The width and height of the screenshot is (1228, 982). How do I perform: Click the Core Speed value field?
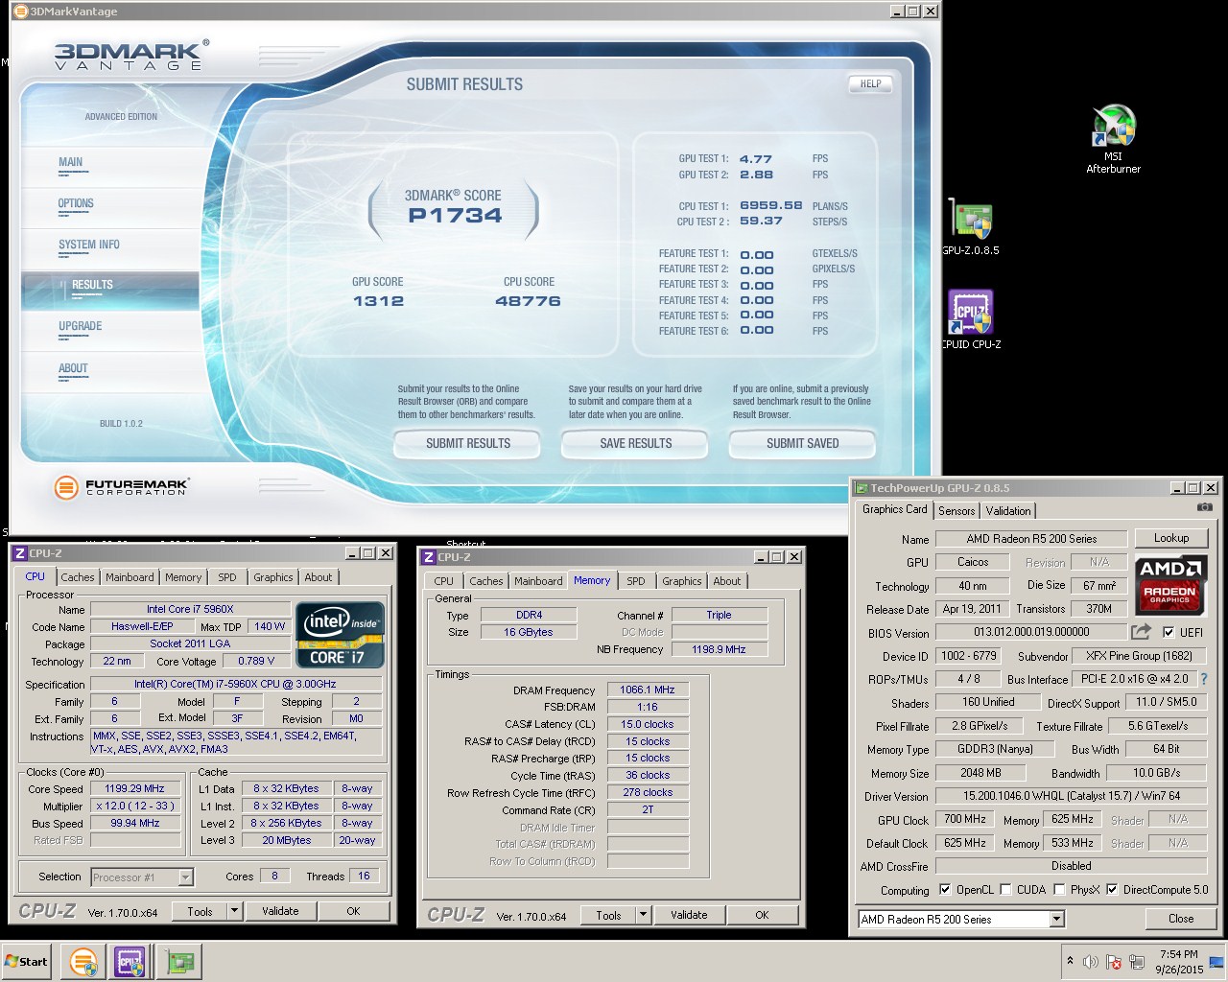[135, 788]
